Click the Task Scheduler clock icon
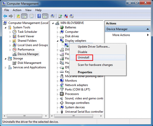Viewport: 153px width, 126px height. click(15, 32)
